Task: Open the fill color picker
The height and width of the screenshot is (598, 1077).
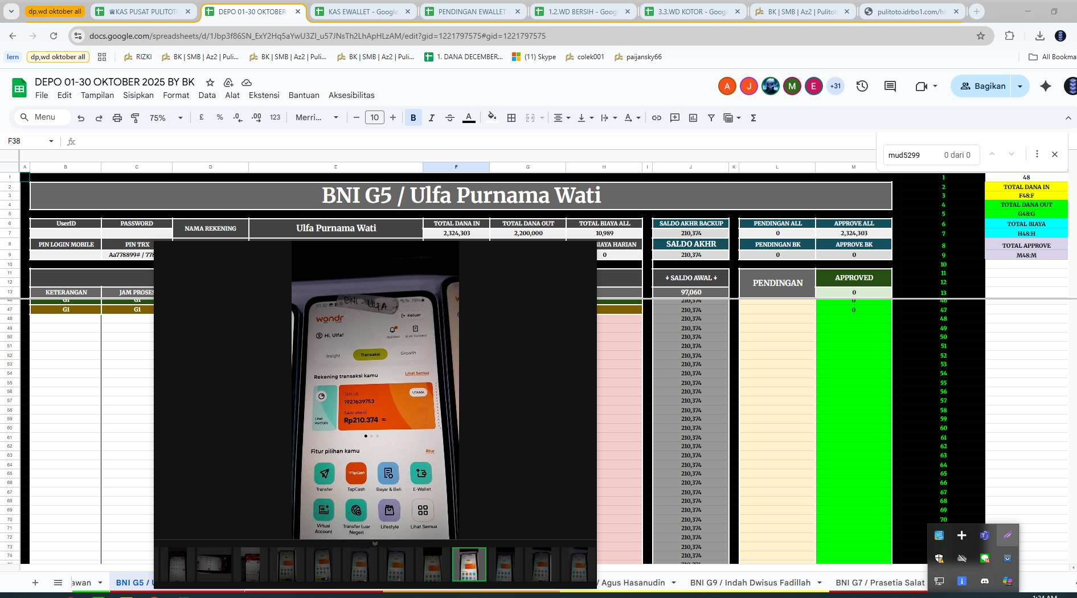Action: pos(492,117)
